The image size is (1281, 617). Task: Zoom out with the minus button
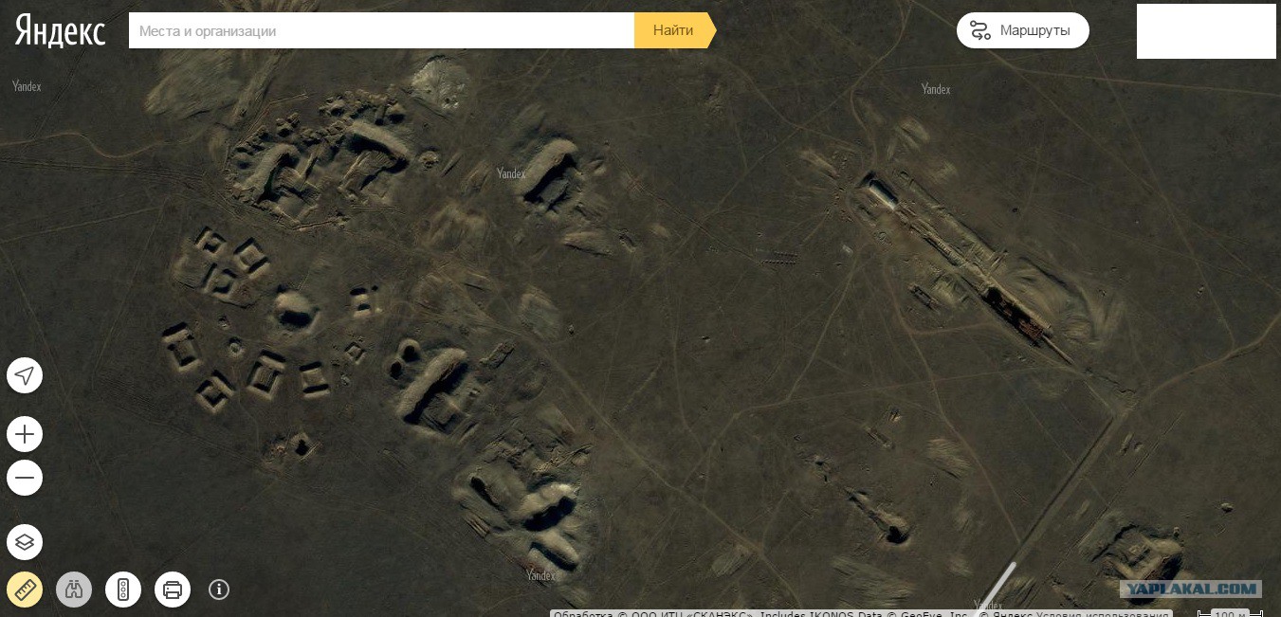click(25, 478)
